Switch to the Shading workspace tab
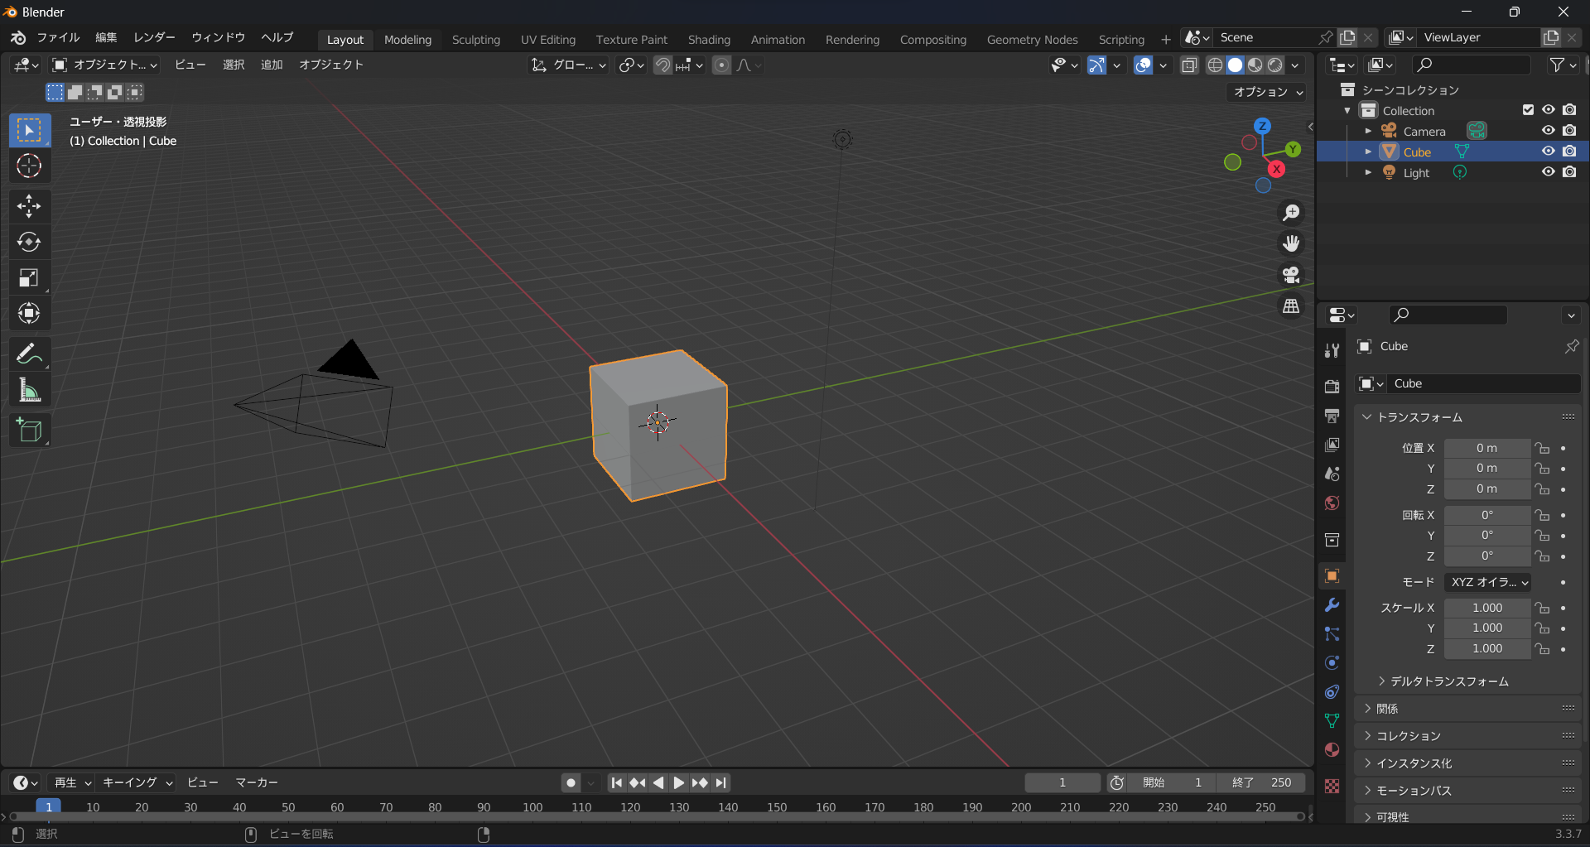 (x=708, y=39)
